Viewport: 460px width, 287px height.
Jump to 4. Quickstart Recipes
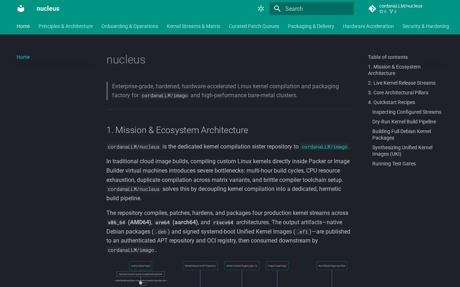tap(391, 102)
